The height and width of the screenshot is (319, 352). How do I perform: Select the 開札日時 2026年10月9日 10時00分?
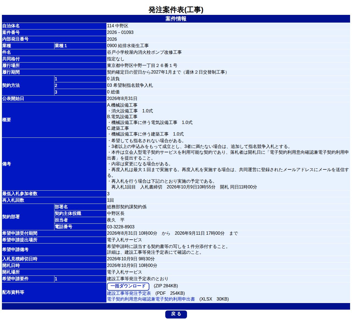point(132,266)
